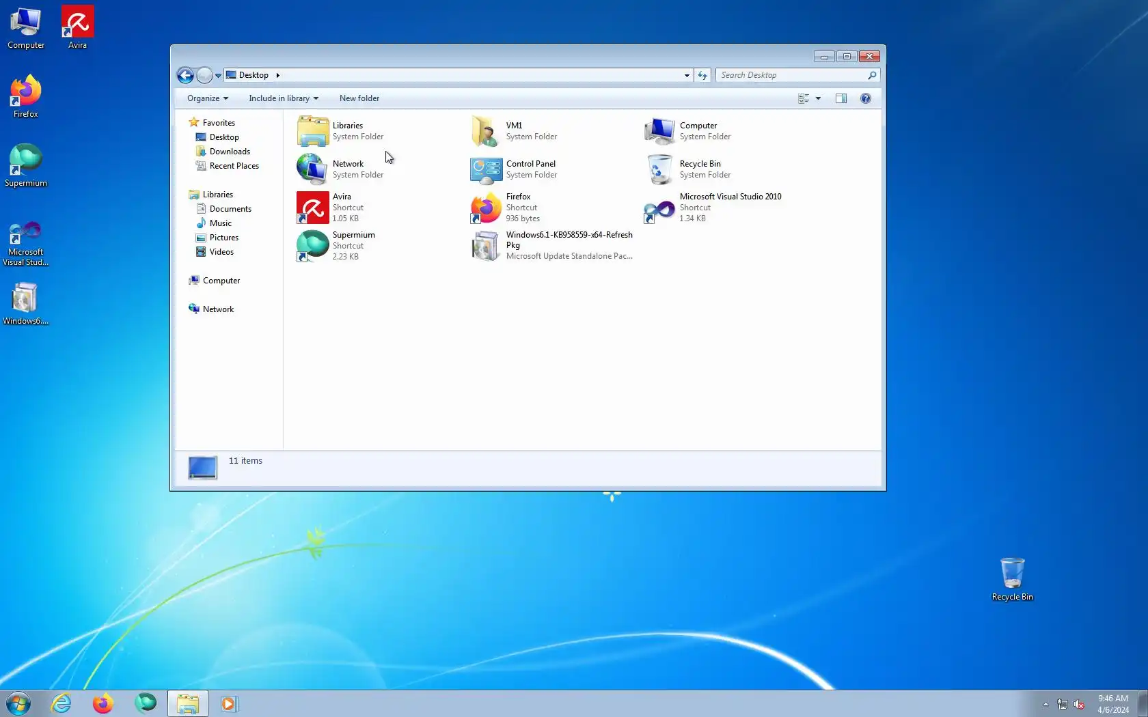
Task: Open Music in the navigation pane
Action: pyautogui.click(x=221, y=223)
